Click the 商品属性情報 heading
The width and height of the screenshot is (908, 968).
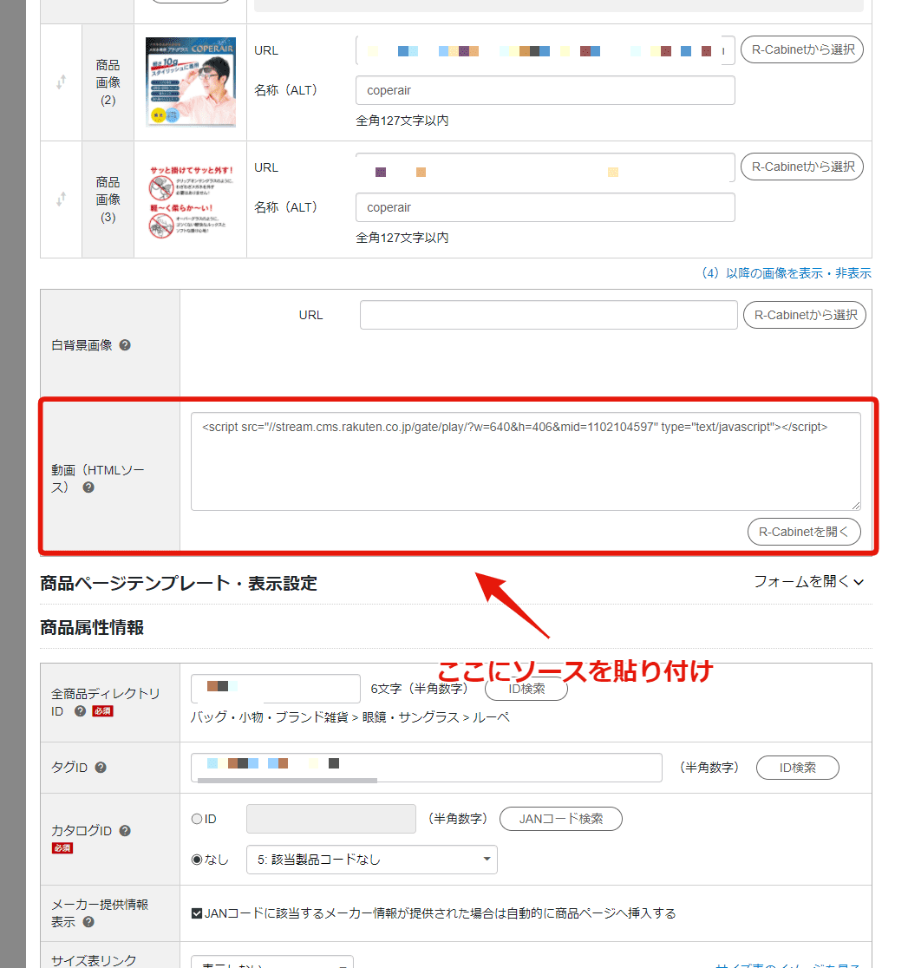point(92,628)
